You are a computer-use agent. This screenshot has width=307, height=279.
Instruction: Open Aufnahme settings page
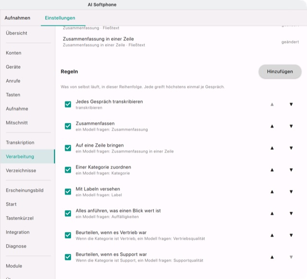click(27, 109)
